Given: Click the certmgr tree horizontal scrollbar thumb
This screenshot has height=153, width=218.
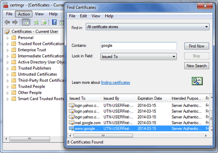Looking at the screenshot, I should tap(30, 139).
